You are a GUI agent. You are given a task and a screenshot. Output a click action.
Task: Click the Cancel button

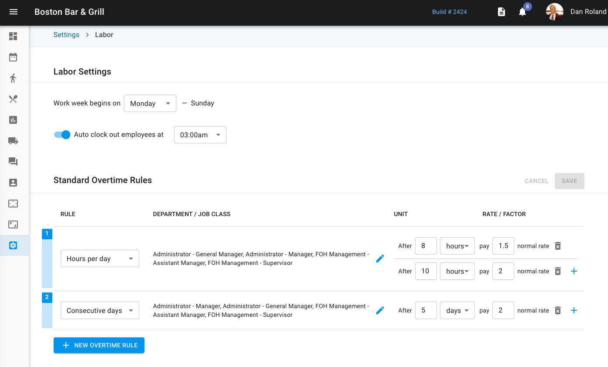pos(536,181)
